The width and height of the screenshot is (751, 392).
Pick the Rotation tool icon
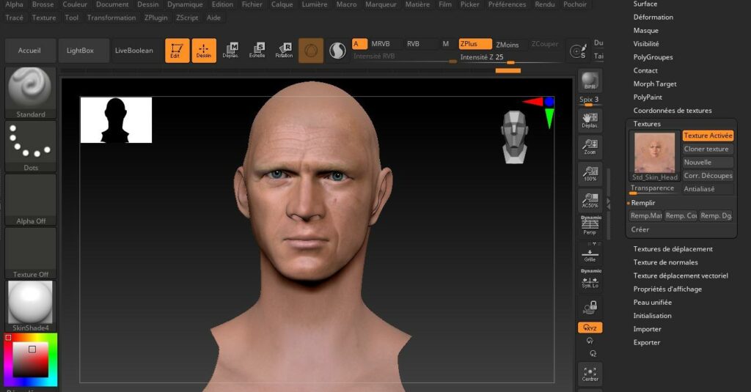[x=284, y=51]
